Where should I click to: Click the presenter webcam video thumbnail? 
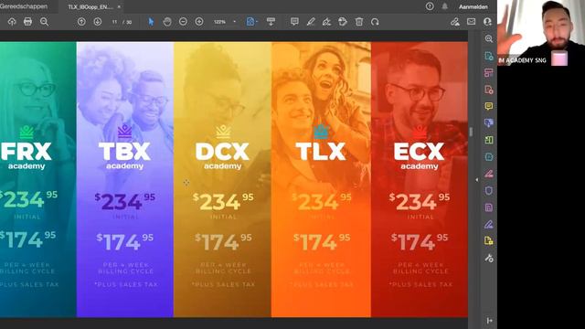coord(541,33)
